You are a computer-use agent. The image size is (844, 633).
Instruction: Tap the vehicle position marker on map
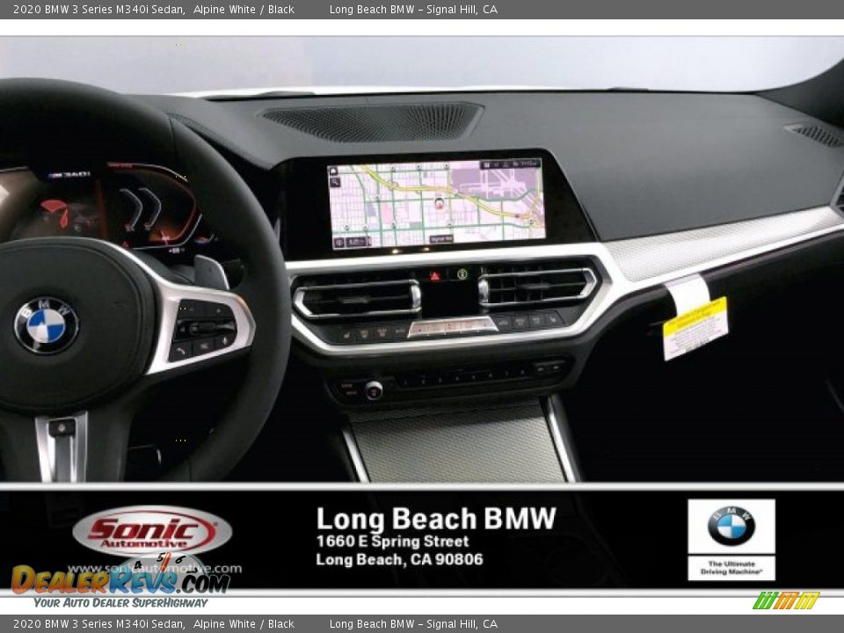[439, 204]
